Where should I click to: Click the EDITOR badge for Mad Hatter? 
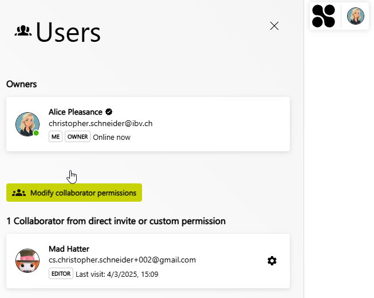pos(61,273)
